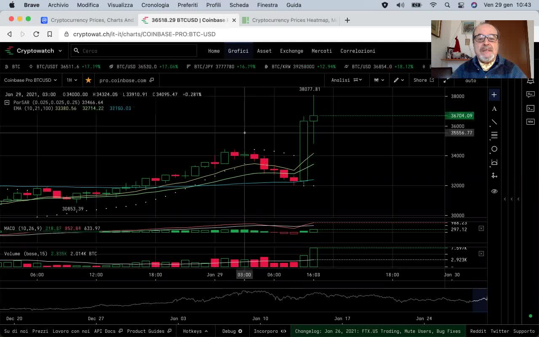The height and width of the screenshot is (337, 539).
Task: Open the Cryptowatch menu dropdown arrow
Action: [60, 51]
